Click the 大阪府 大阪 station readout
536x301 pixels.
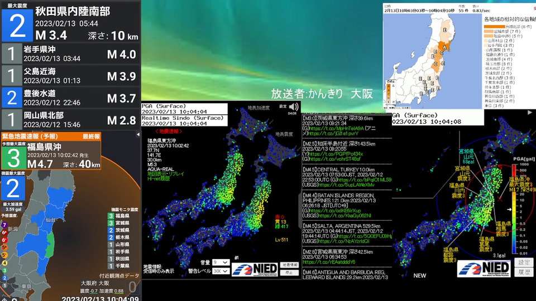click(x=109, y=287)
